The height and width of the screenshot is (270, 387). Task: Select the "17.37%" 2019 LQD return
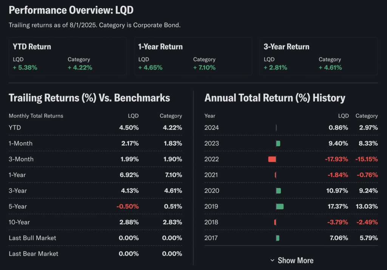click(338, 207)
